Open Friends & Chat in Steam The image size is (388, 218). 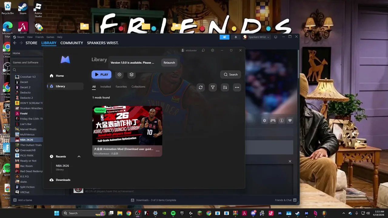click(x=286, y=200)
